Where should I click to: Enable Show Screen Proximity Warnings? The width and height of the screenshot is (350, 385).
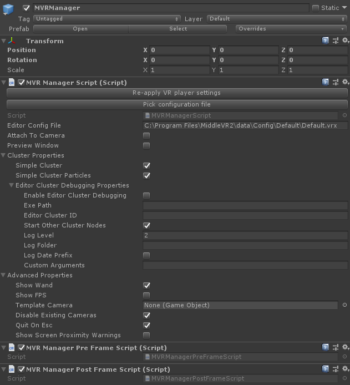click(x=146, y=336)
